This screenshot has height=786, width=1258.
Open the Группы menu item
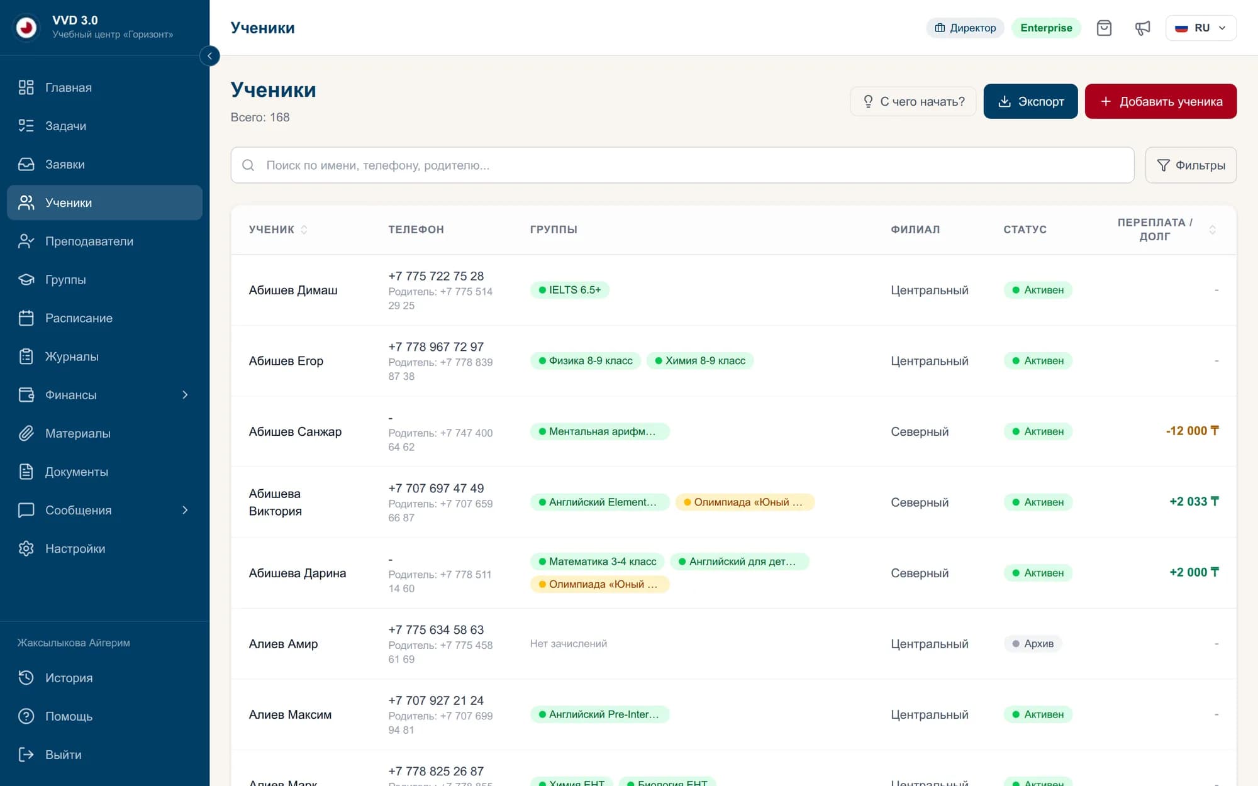104,280
